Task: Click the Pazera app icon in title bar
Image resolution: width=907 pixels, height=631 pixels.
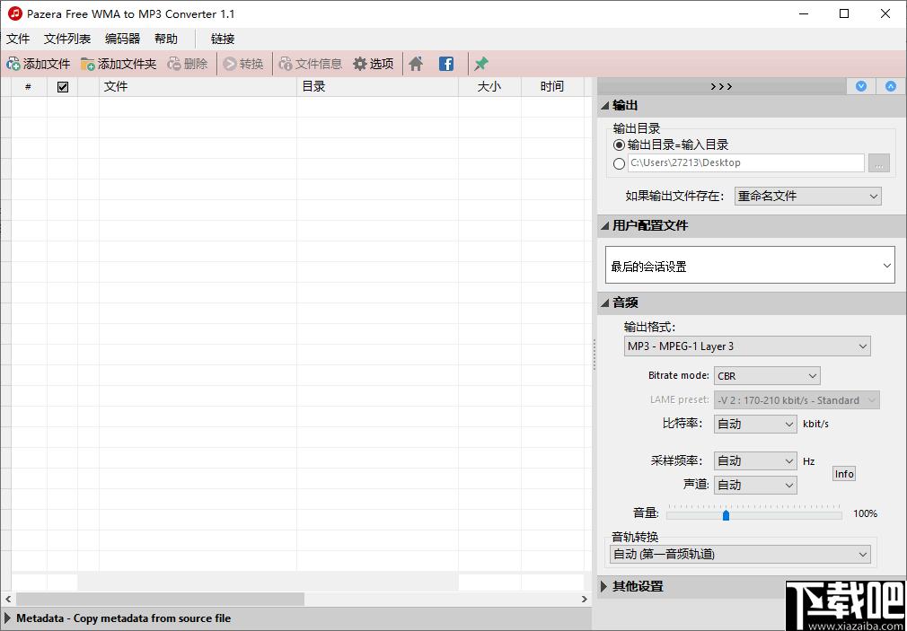Action: pos(15,13)
